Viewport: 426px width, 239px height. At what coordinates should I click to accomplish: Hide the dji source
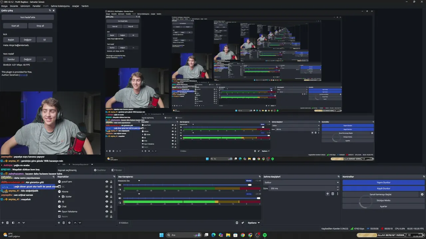point(107,201)
